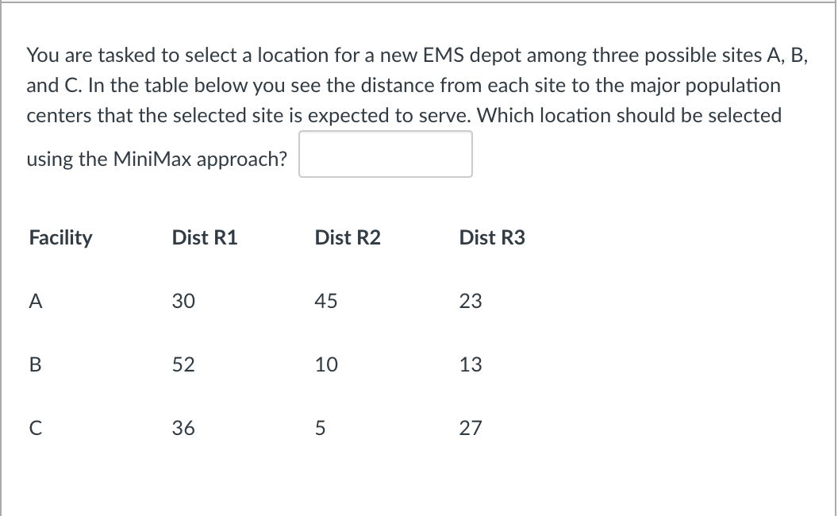Click the Facility column header
The height and width of the screenshot is (516, 838).
coord(60,237)
